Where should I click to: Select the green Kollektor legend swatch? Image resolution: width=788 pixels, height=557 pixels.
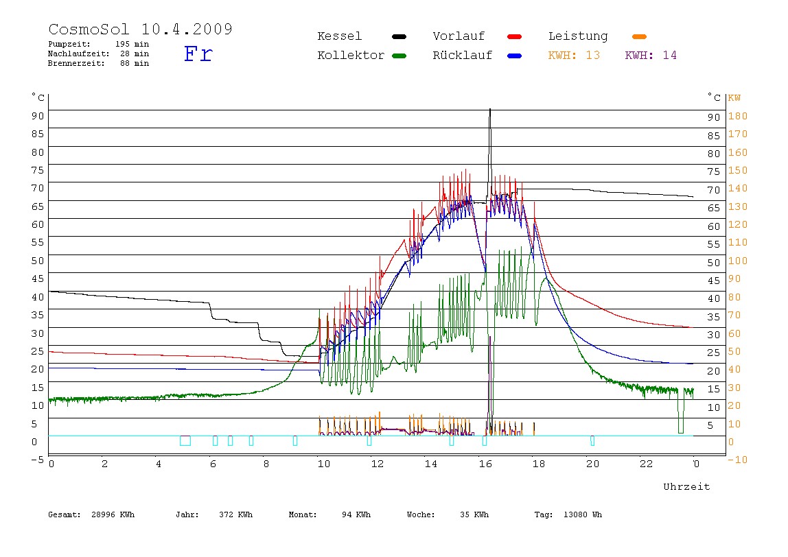pyautogui.click(x=399, y=56)
